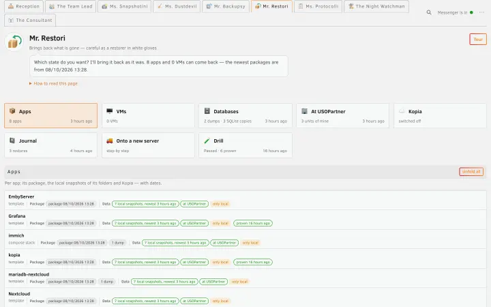Click the Journal notebook icon

click(12, 141)
